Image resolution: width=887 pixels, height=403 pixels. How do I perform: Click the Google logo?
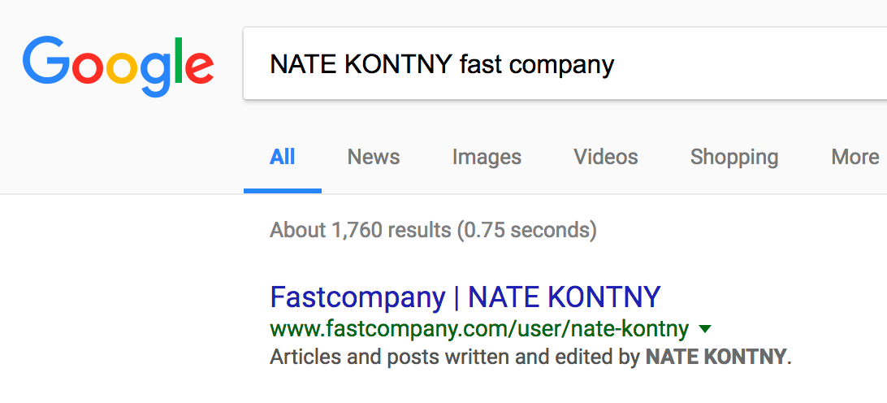tap(119, 67)
